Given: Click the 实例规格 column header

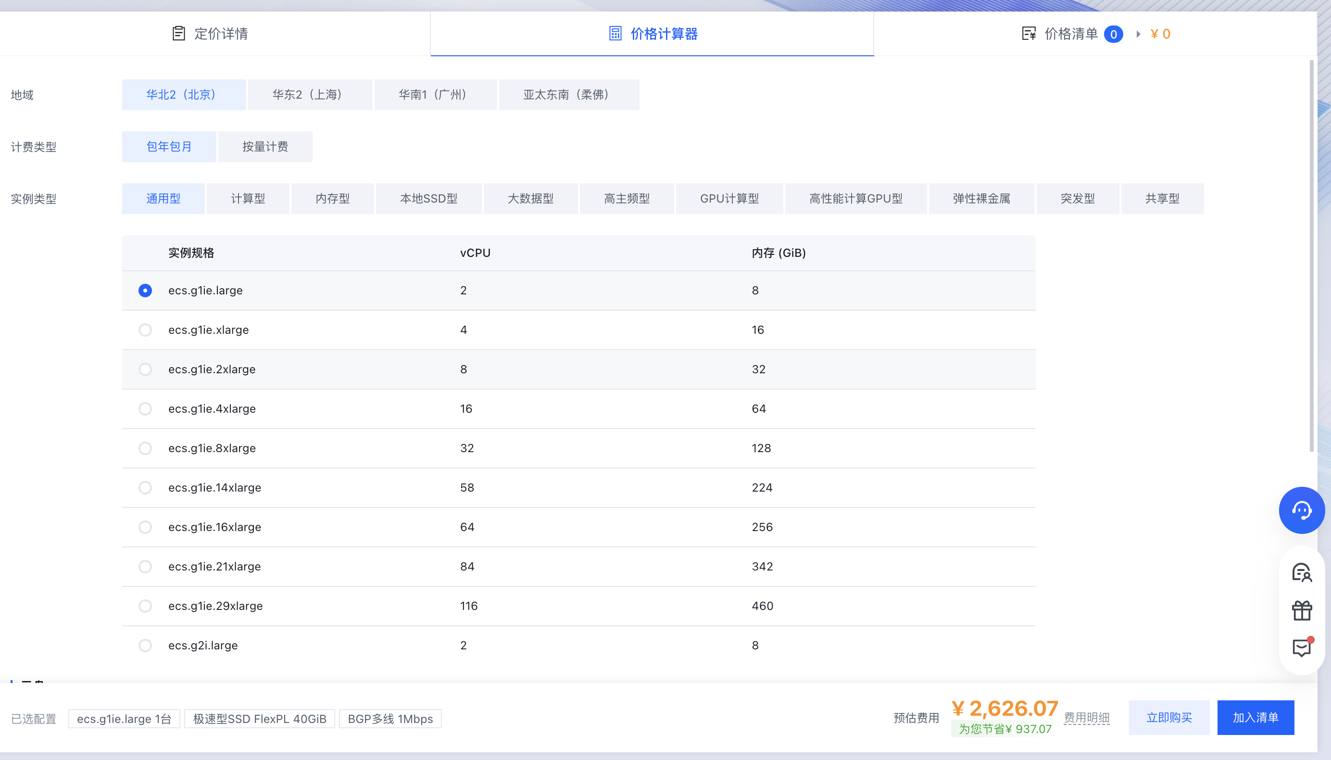Looking at the screenshot, I should pos(191,253).
